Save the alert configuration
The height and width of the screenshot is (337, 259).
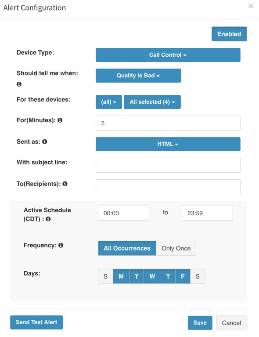(x=200, y=323)
